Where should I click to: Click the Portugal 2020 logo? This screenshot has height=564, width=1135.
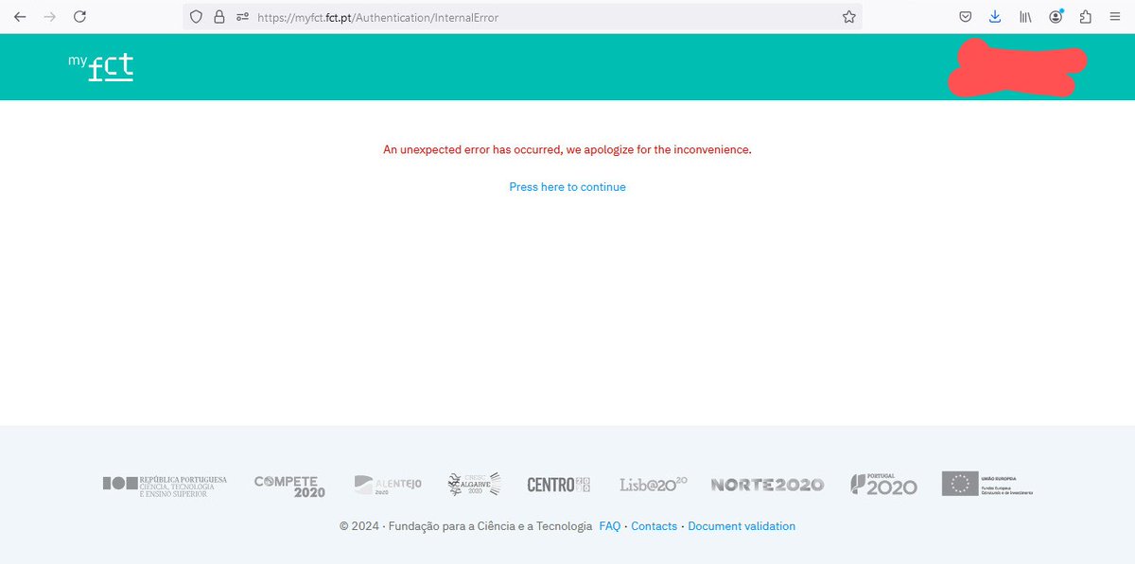pos(883,485)
